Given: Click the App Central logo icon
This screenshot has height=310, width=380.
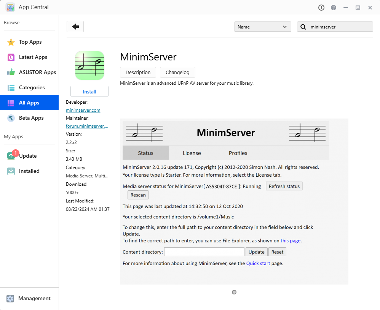Looking at the screenshot, I should point(10,7).
